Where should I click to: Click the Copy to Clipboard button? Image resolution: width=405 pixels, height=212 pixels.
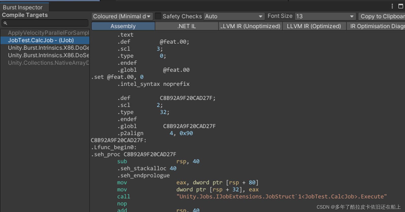pyautogui.click(x=382, y=16)
